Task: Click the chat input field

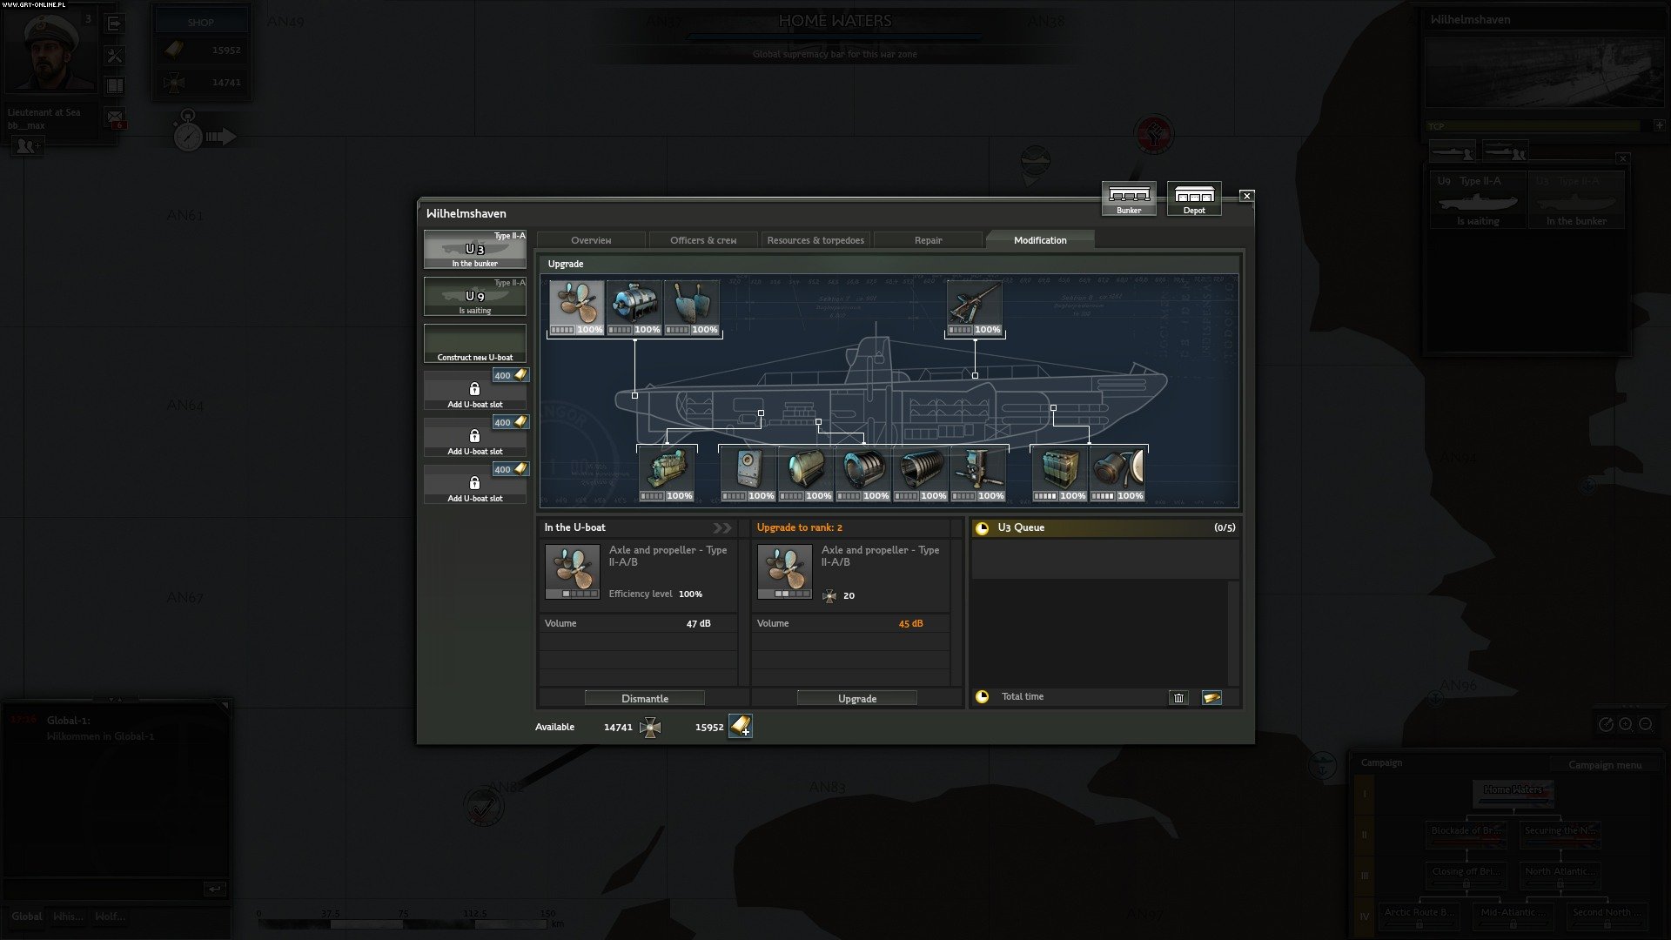Action: coord(102,889)
